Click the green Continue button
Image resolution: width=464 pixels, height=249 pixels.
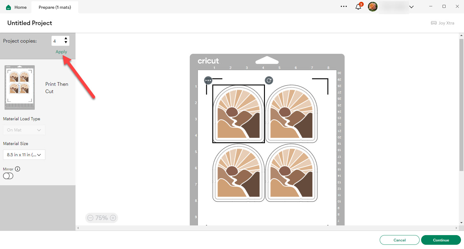pyautogui.click(x=441, y=240)
